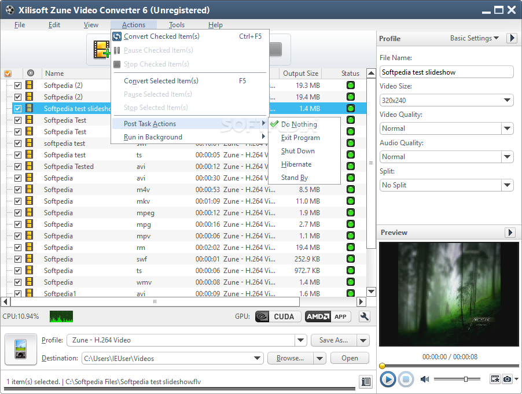Open the Run in Background submenu
This screenshot has height=394, width=522.
(x=190, y=137)
